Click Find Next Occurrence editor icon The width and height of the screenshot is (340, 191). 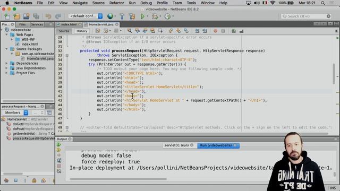(x=145, y=31)
